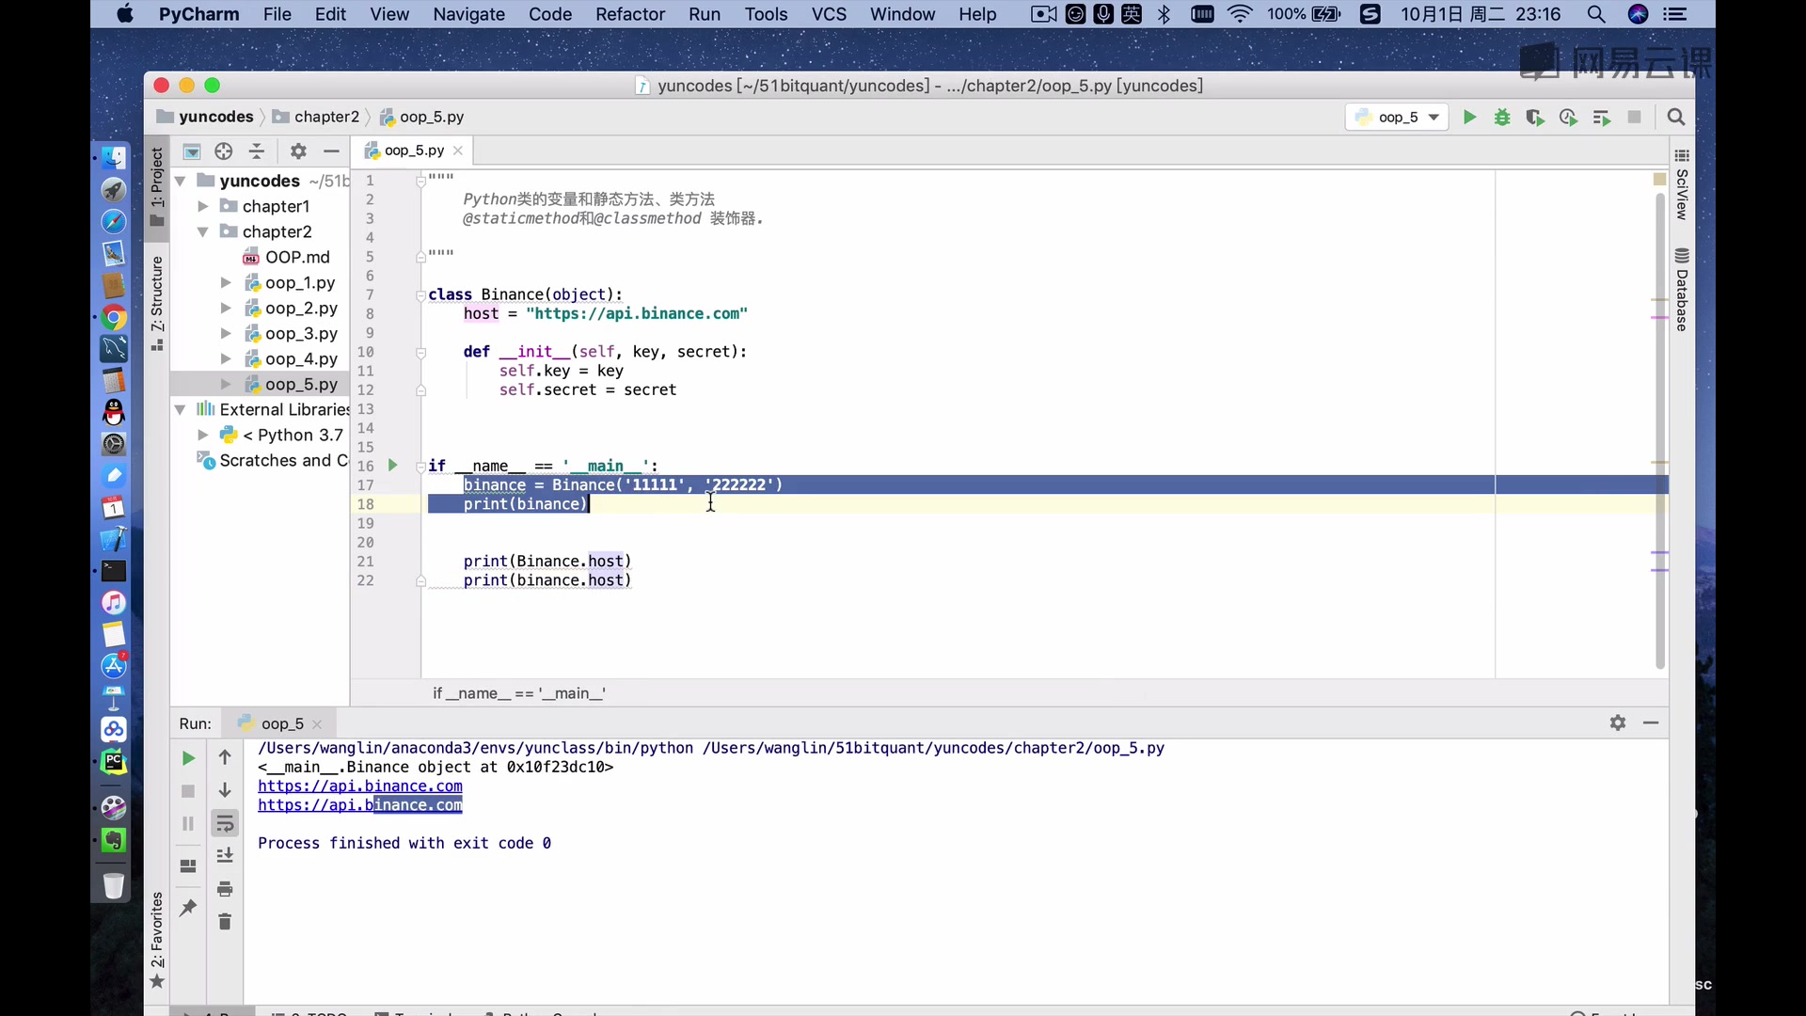The image size is (1806, 1016).
Task: Collapse External Libraries node
Action: click(x=180, y=409)
